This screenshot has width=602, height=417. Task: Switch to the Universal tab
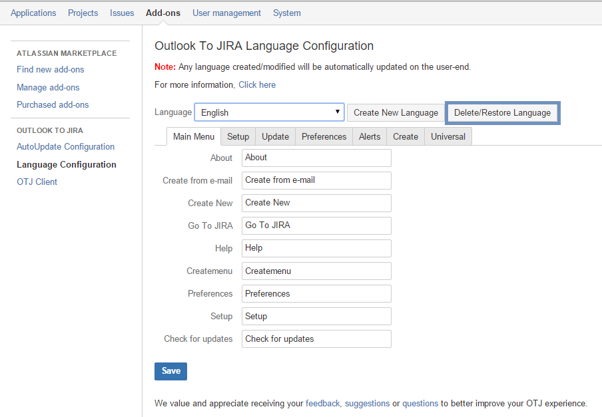pyautogui.click(x=448, y=137)
